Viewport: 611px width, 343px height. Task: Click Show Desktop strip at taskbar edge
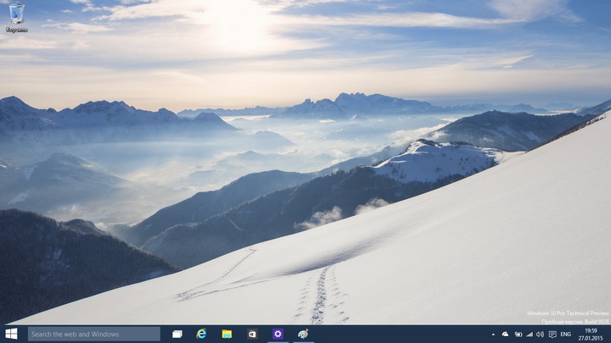608,334
